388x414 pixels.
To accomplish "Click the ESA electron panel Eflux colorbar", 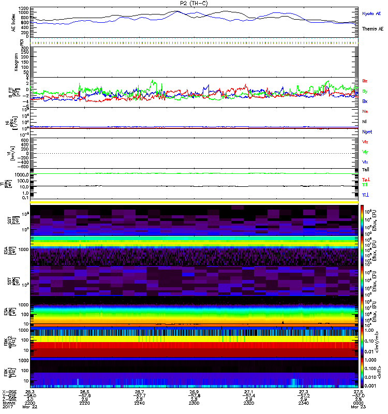I will click(x=362, y=312).
